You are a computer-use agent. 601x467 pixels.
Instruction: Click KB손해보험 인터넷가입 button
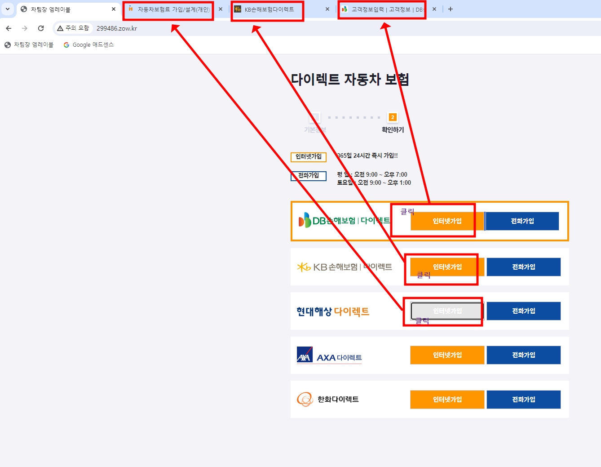point(447,267)
